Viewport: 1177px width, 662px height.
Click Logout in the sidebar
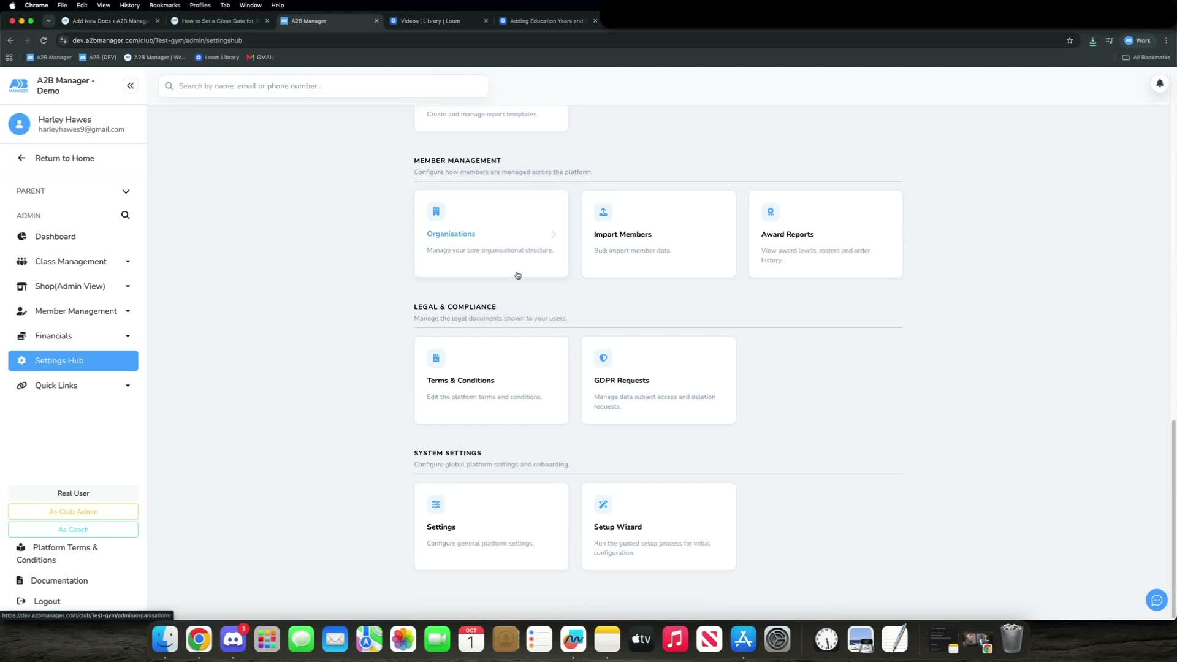pyautogui.click(x=47, y=601)
